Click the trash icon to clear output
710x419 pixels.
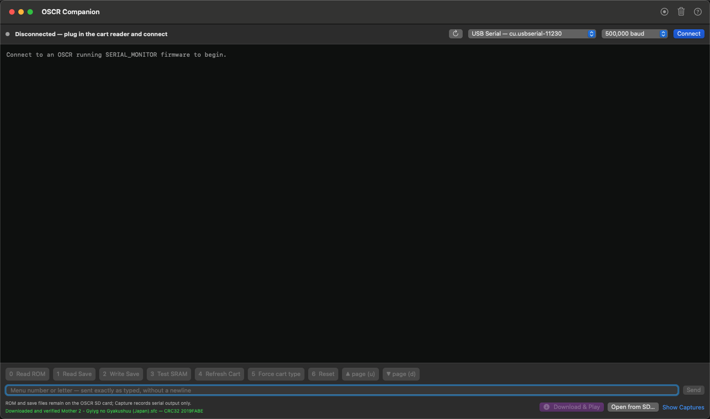tap(681, 12)
